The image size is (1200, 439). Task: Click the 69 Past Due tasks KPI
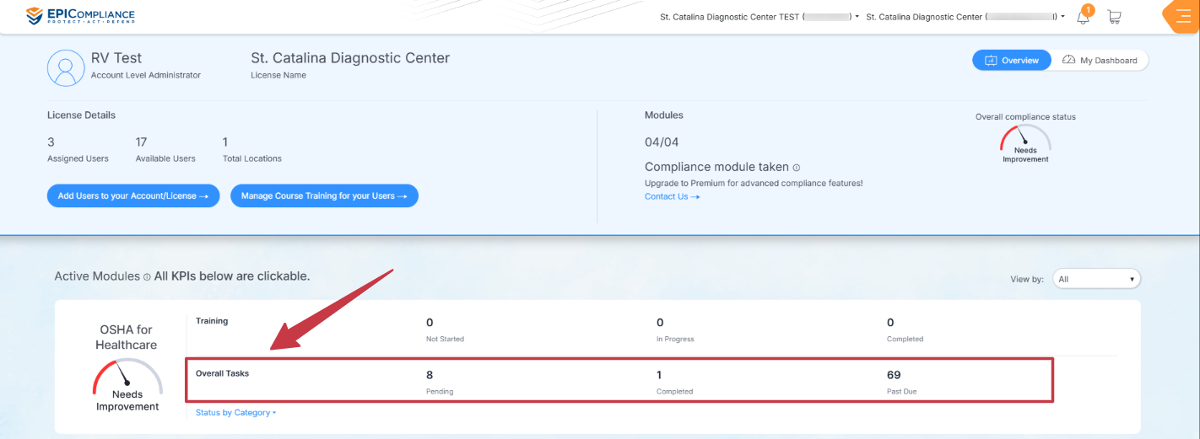(900, 380)
